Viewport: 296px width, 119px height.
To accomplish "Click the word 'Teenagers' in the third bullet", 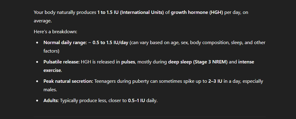I will click(105, 81).
